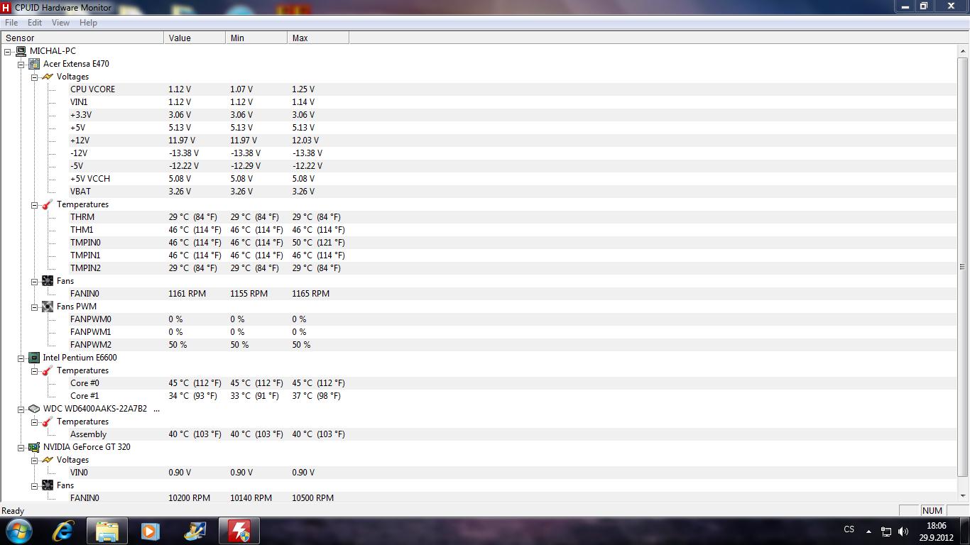Click the Sensor column header
The height and width of the screenshot is (545, 970).
click(82, 38)
